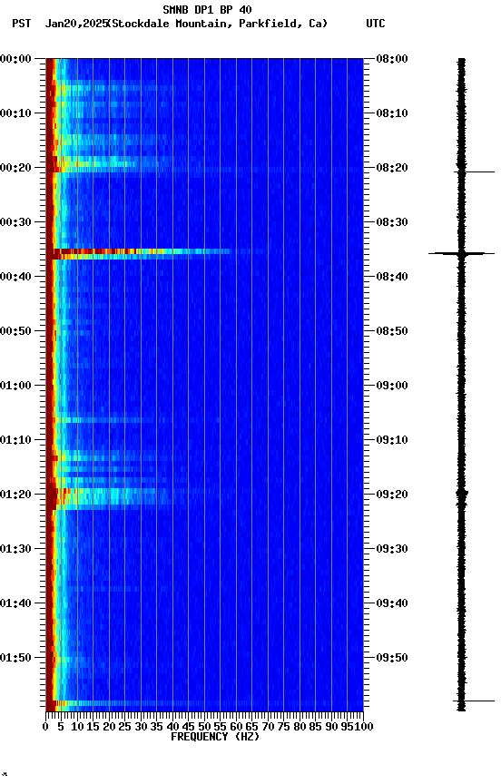Viewport: 501px width, 784px height.
Task: Click the 'FREQUENCY (HZ)' axis label
Action: [215, 737]
